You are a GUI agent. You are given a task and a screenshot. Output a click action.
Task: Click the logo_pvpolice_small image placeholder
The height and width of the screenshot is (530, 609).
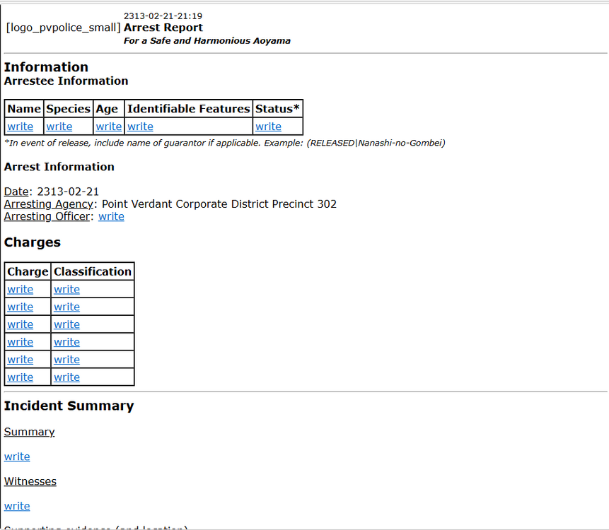63,28
